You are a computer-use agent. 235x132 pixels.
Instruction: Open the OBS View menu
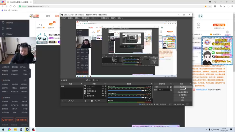point(77,18)
